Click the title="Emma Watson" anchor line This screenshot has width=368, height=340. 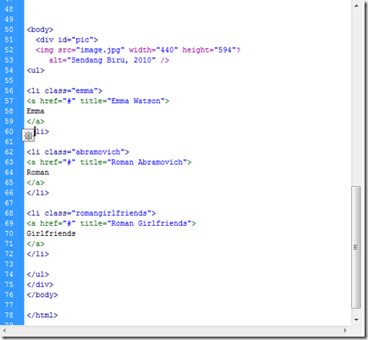pyautogui.click(x=98, y=101)
